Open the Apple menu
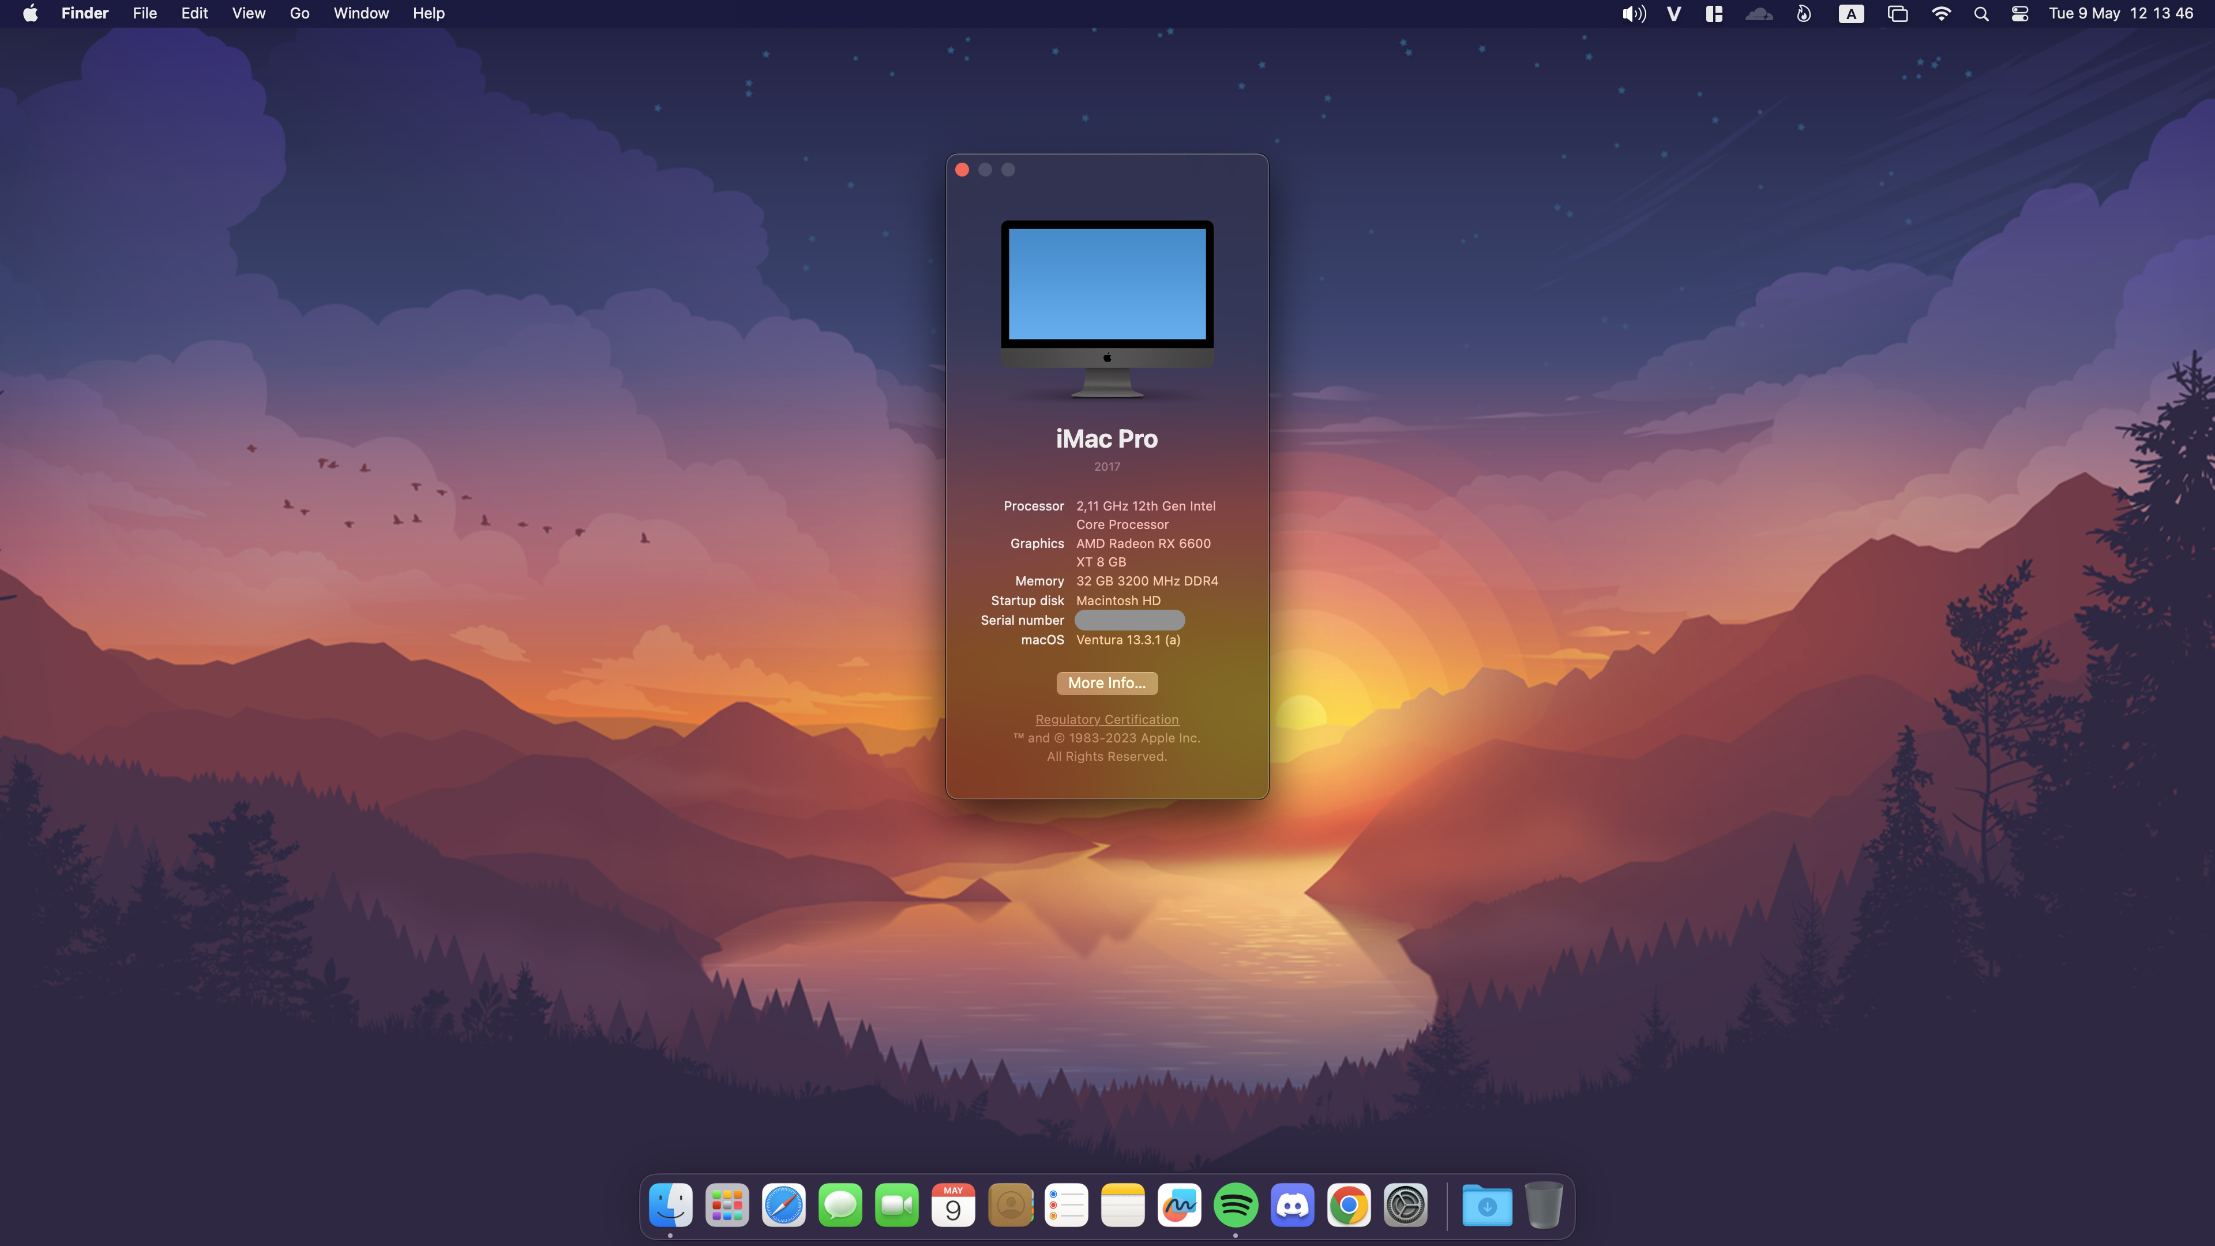This screenshot has height=1246, width=2215. coord(30,14)
